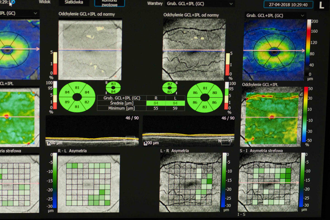The image size is (330, 220).
Task: Click the L column Średnia value 84
Action: coord(175,103)
